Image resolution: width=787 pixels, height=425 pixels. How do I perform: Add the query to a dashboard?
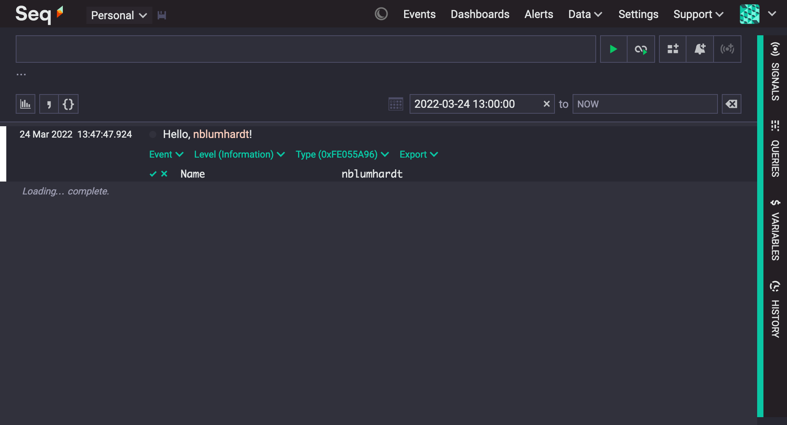tap(673, 49)
